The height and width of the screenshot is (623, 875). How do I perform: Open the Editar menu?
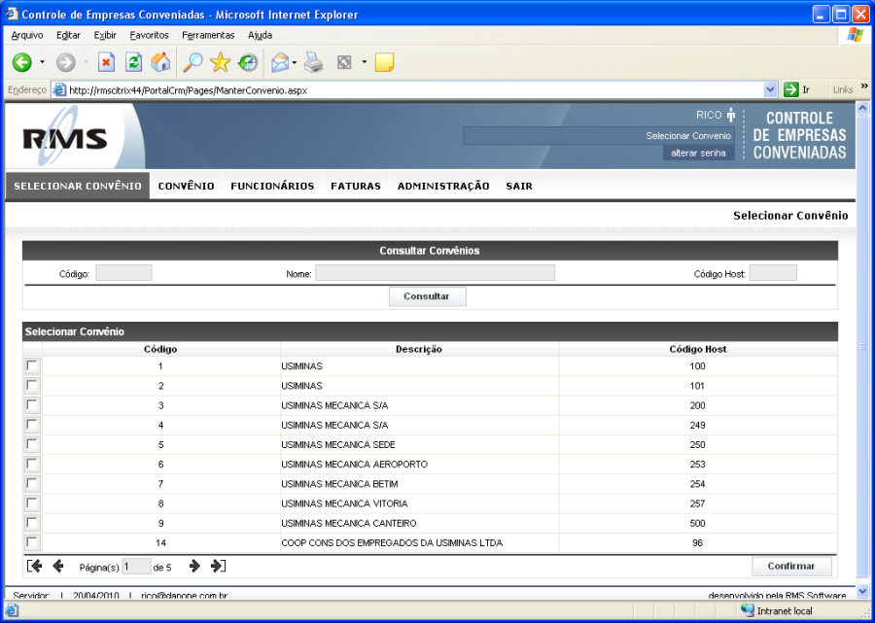[68, 35]
